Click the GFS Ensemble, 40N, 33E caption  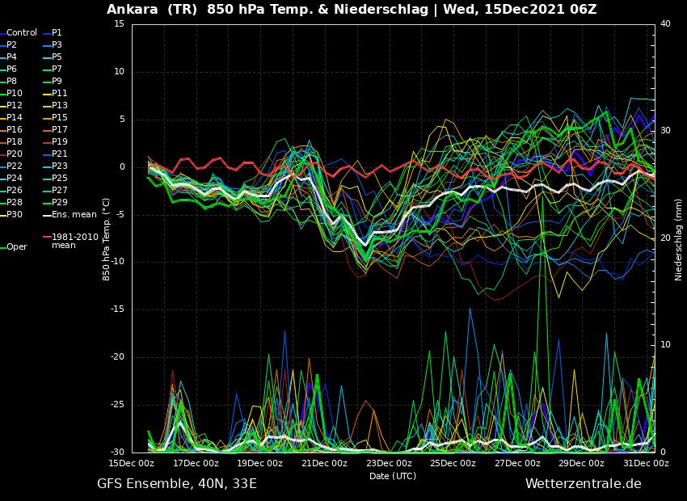coord(177,484)
